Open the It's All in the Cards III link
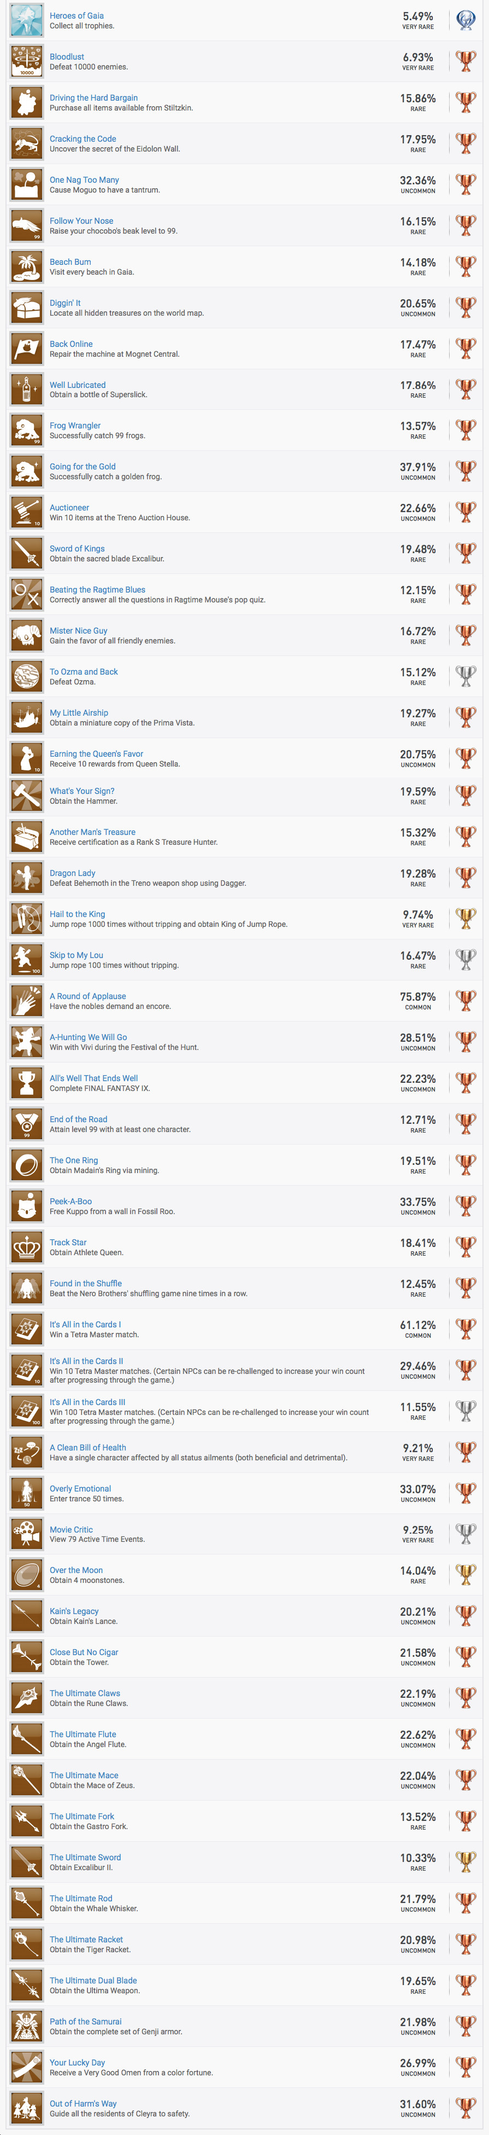This screenshot has height=2135, width=489. click(x=88, y=1402)
